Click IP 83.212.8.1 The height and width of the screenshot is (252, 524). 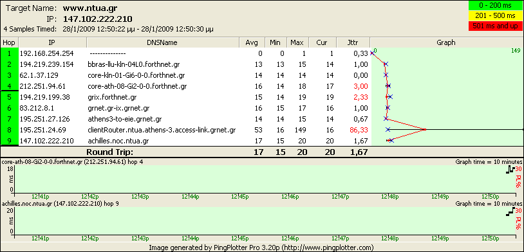37,108
